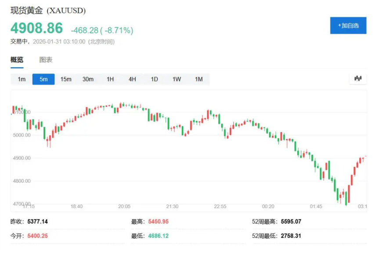Choose the 30m interval

88,79
